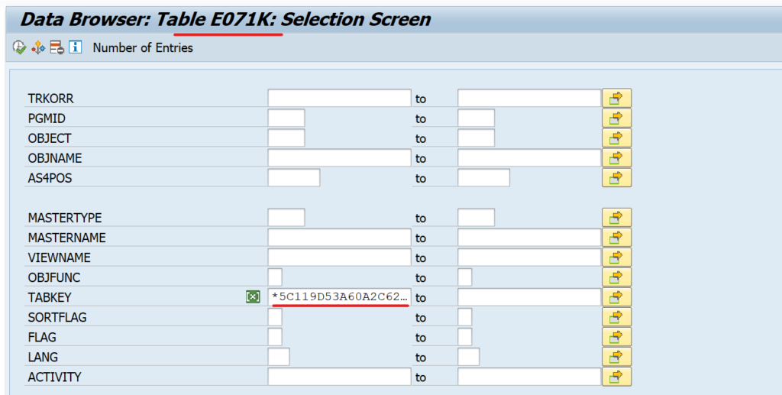Image resolution: width=782 pixels, height=395 pixels.
Task: Click the Execute icon in toolbar
Action: (19, 47)
